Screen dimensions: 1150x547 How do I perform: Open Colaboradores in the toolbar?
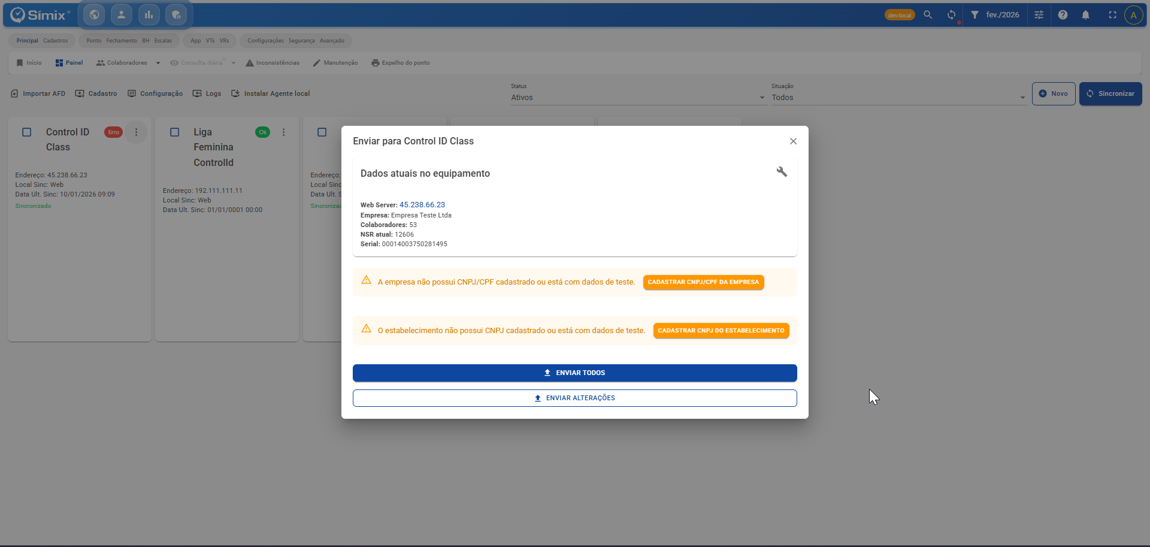click(x=122, y=63)
